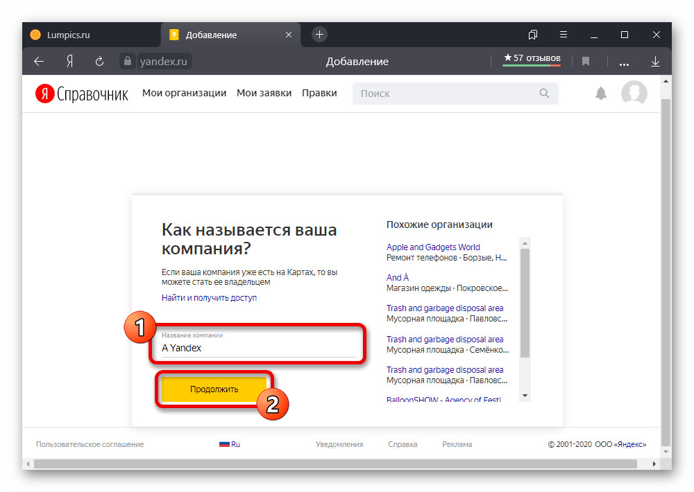The image size is (694, 492).
Task: Click the Название компании input field
Action: coord(257,348)
